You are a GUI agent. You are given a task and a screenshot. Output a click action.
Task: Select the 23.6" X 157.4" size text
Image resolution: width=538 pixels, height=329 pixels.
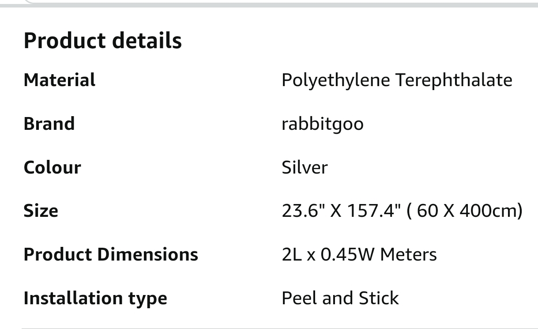(341, 210)
